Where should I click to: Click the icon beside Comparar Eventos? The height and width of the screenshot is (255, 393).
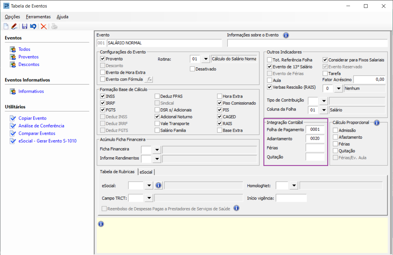coord(12,133)
